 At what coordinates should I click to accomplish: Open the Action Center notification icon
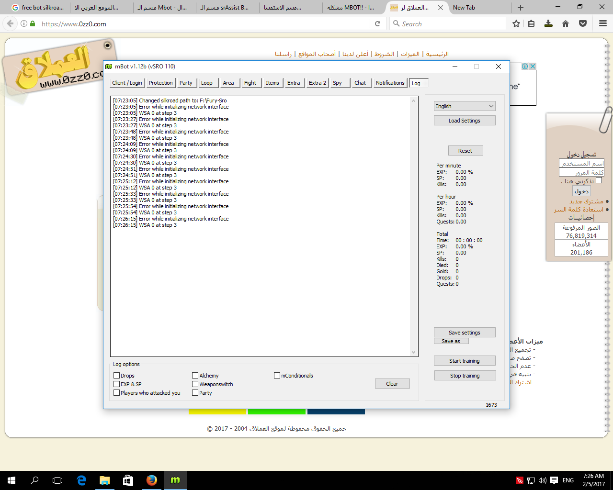tap(554, 480)
